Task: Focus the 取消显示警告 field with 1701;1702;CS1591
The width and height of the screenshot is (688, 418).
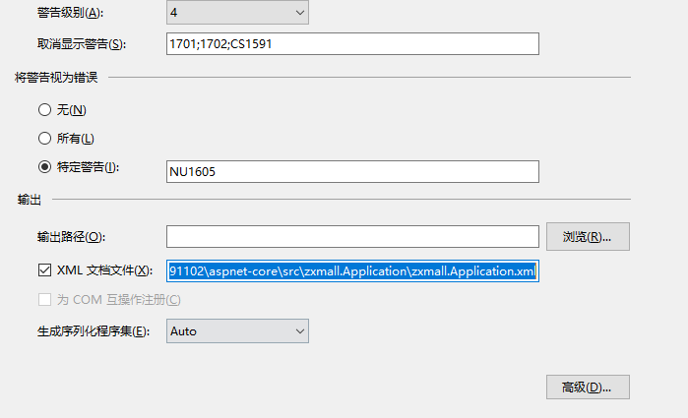Action: (352, 44)
